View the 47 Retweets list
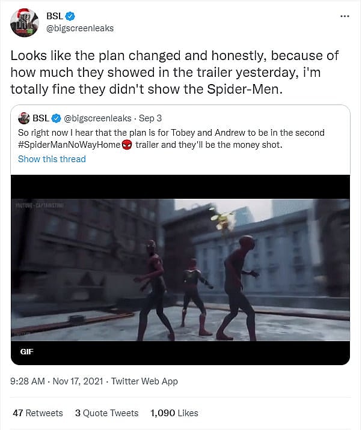This screenshot has width=362, height=430. (x=37, y=413)
